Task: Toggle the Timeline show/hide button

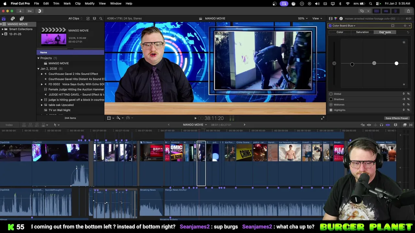Action: (386, 11)
